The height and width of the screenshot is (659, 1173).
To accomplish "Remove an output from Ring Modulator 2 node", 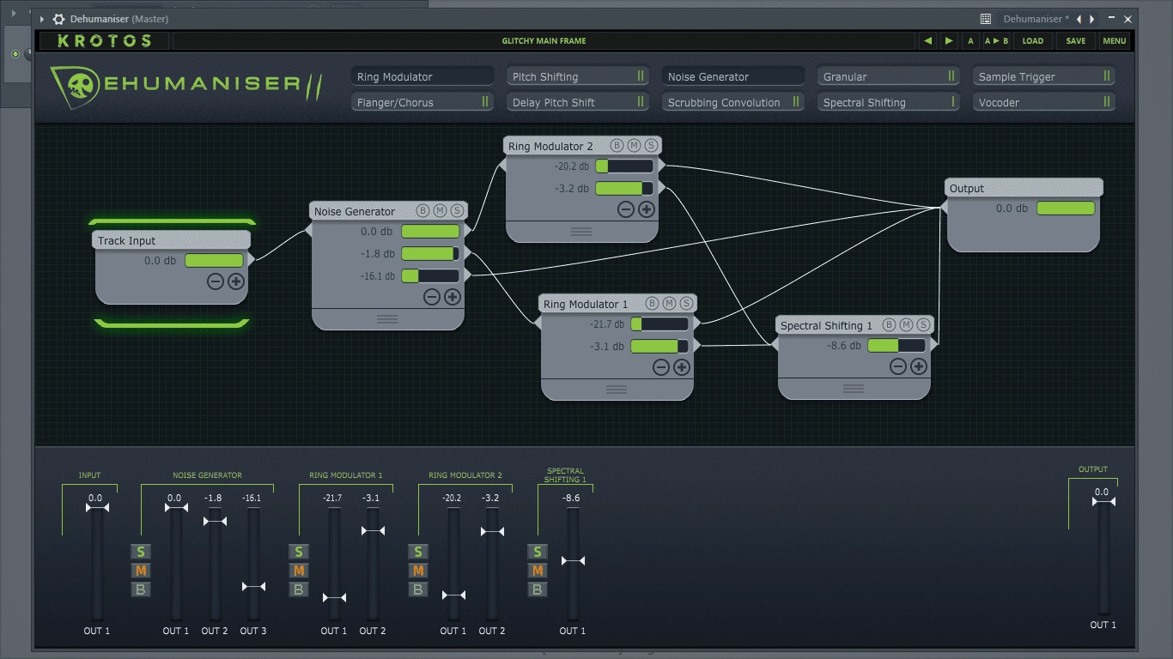I will (625, 209).
